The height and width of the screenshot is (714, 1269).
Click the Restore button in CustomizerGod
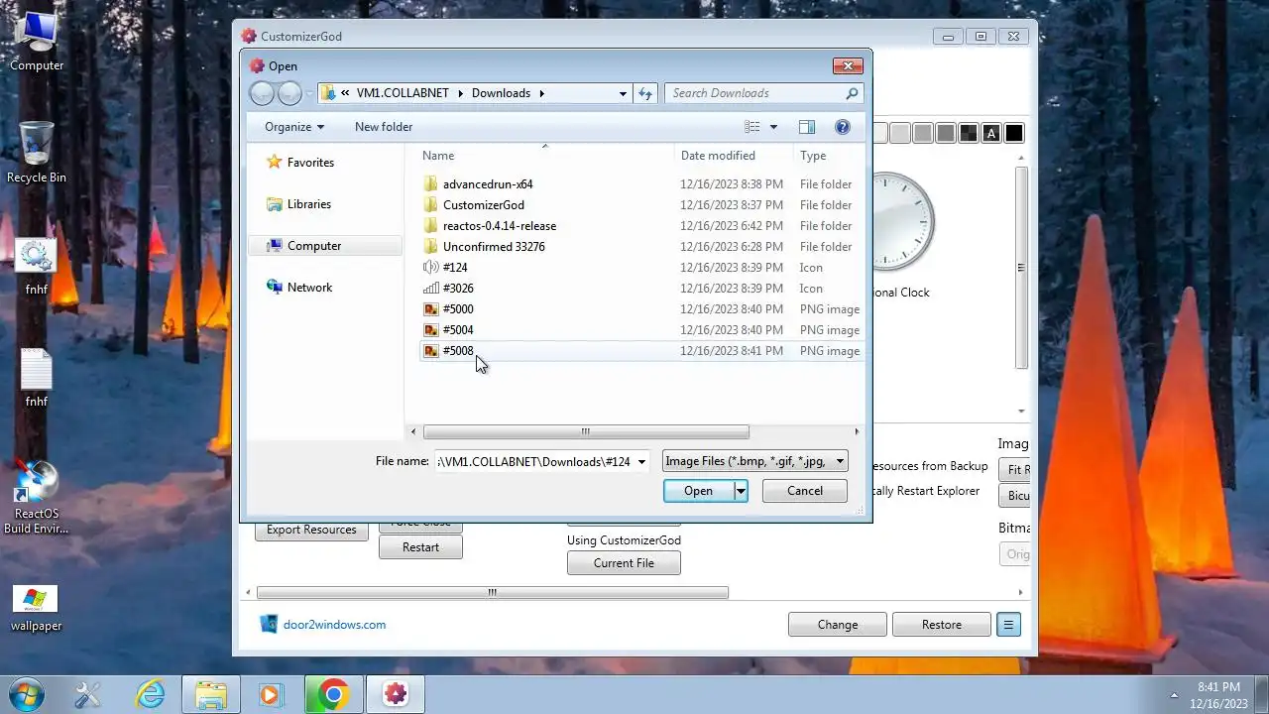942,625
